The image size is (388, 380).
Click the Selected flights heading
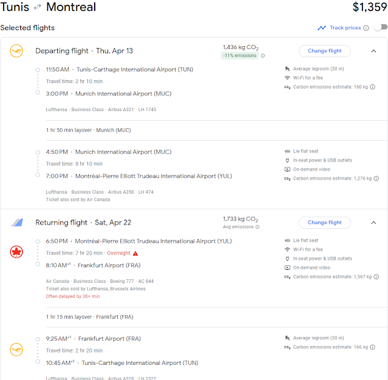pyautogui.click(x=27, y=28)
